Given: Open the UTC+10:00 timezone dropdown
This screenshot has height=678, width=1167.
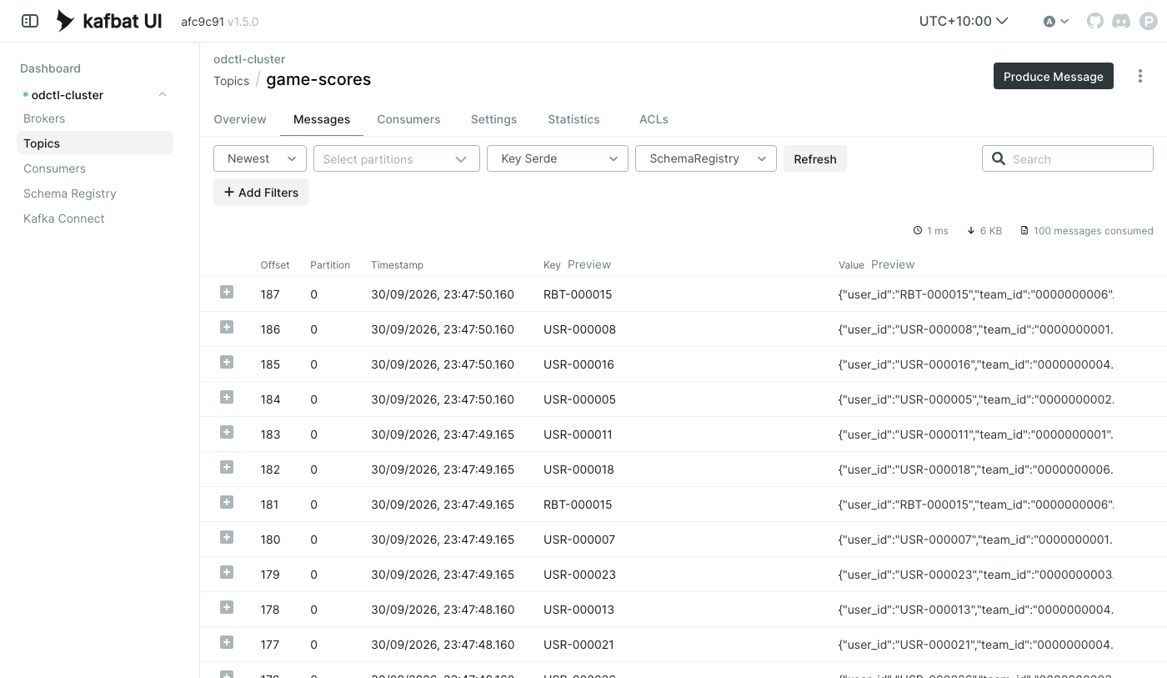Looking at the screenshot, I should [964, 21].
